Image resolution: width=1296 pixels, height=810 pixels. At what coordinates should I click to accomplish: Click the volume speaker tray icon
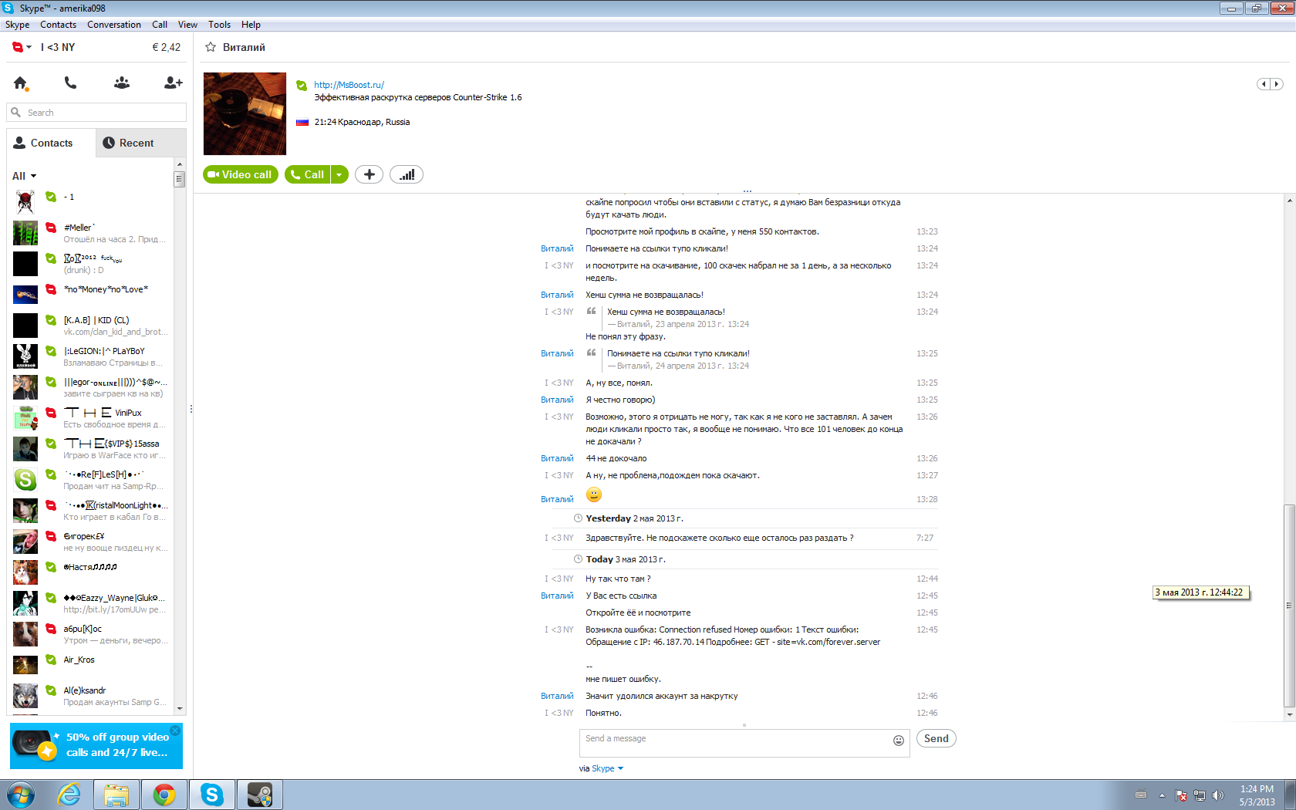click(x=1218, y=795)
